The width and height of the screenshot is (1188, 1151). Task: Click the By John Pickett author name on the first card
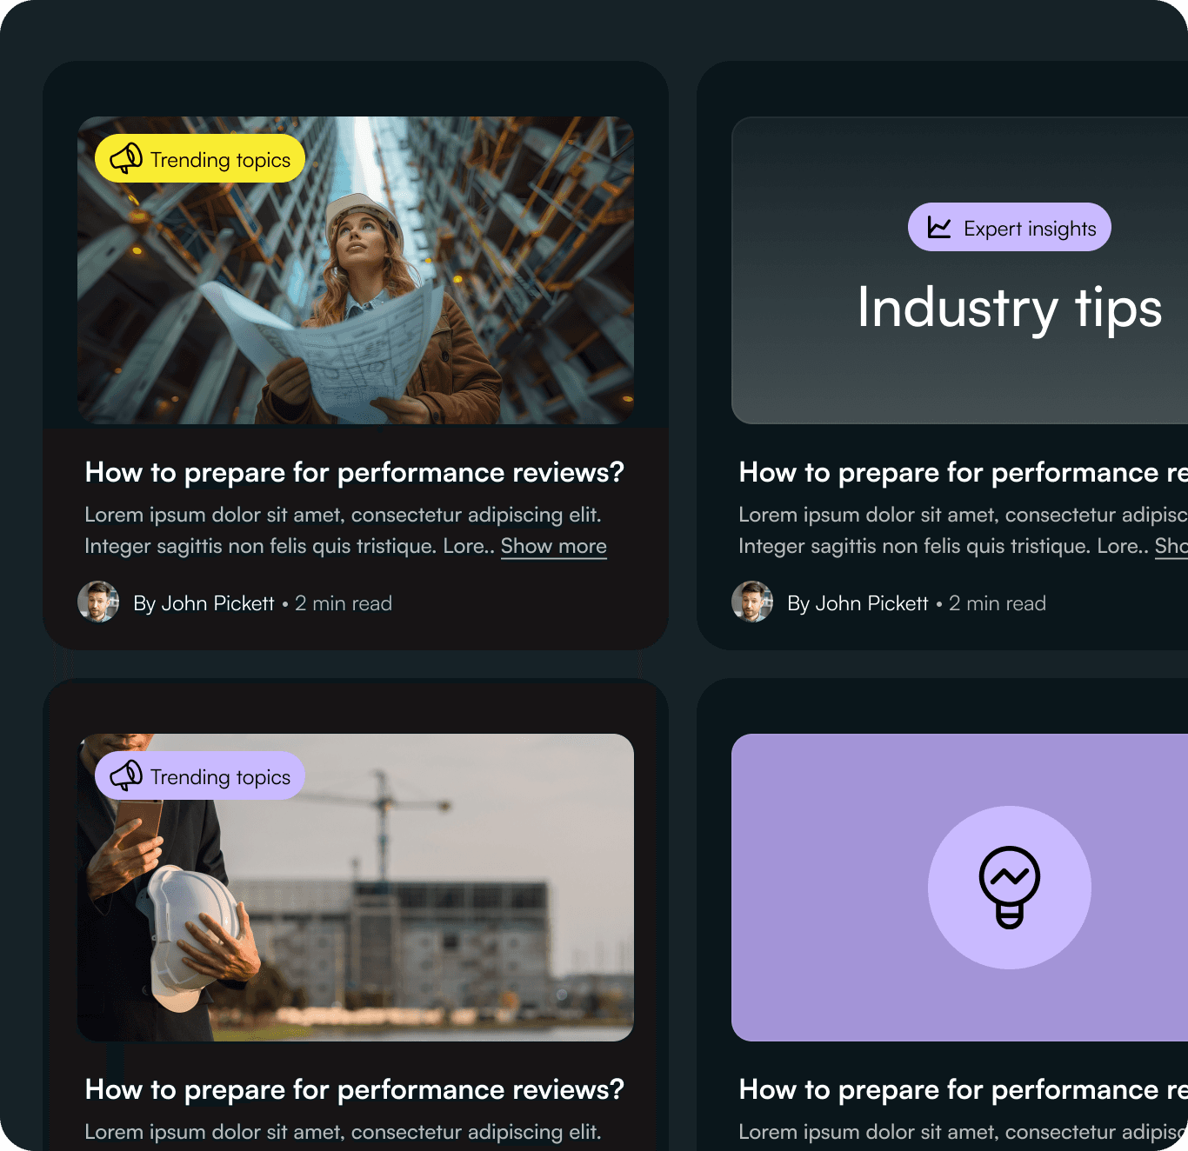tap(204, 603)
